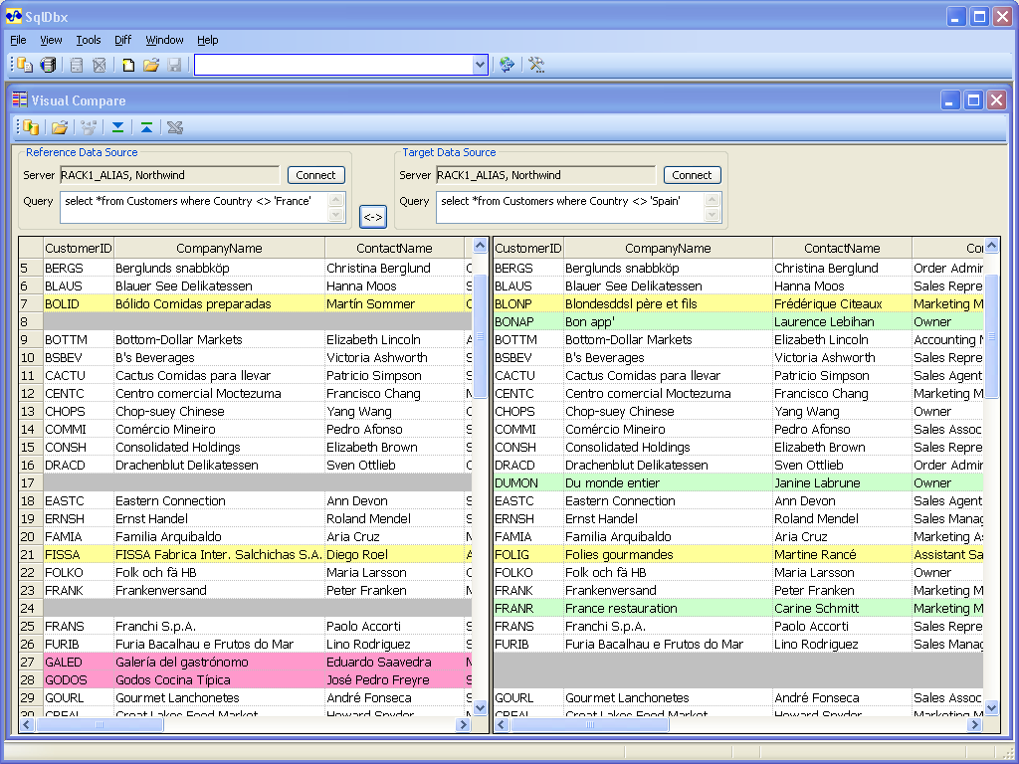Click the swap queries <-> button
The height and width of the screenshot is (764, 1019).
click(x=372, y=216)
